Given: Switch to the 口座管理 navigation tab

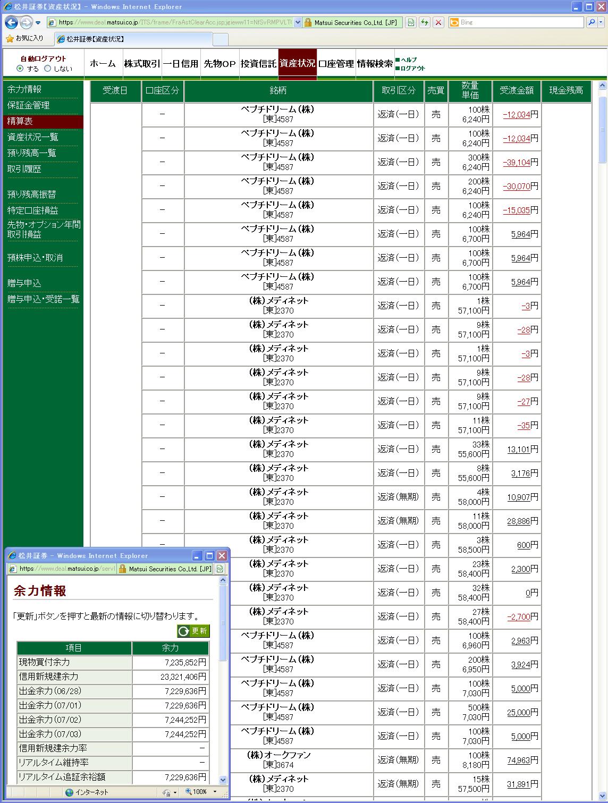Looking at the screenshot, I should [336, 64].
